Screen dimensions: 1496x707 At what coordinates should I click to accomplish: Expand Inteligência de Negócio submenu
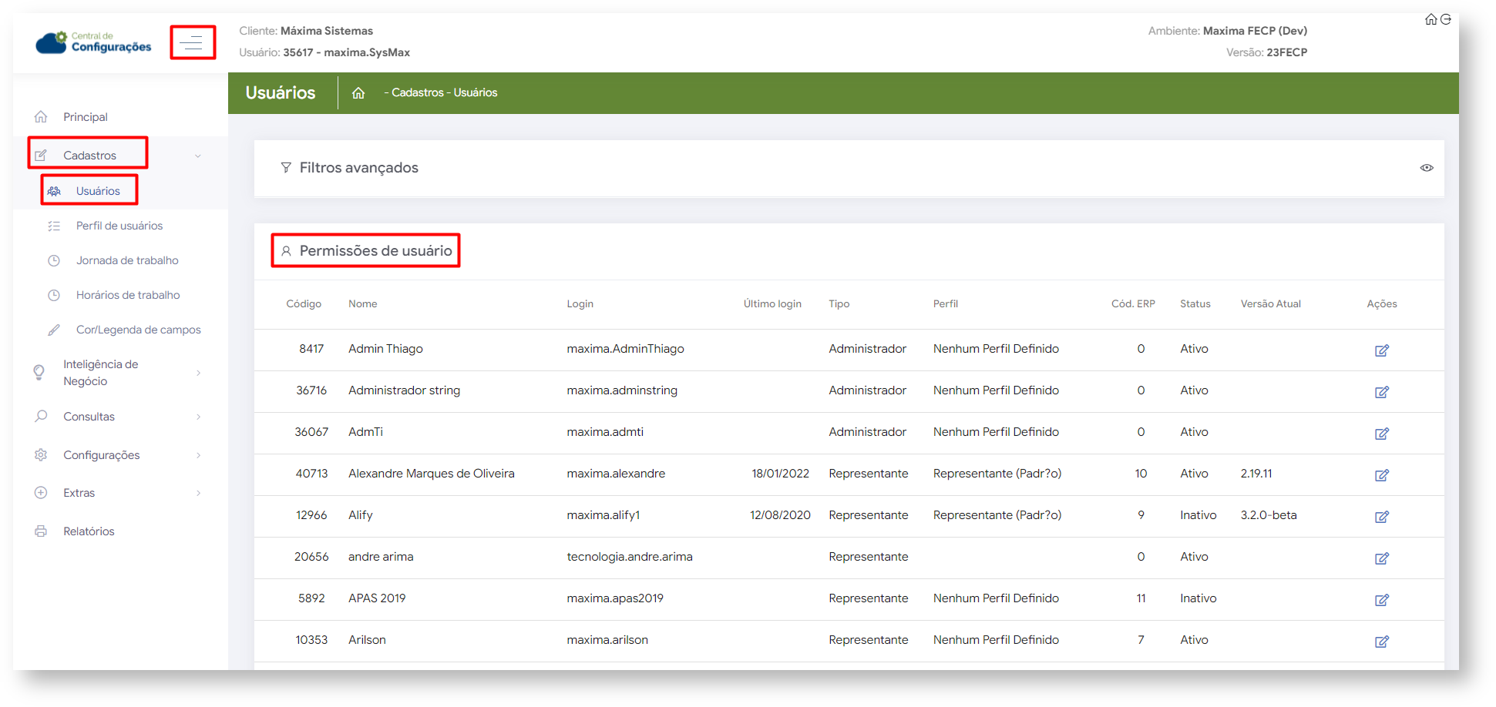click(x=198, y=373)
